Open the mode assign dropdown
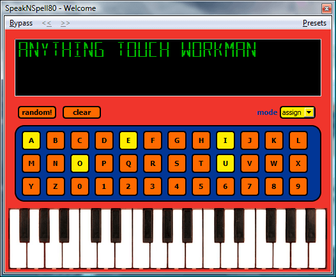Viewport: 336px width, 277px height. pyautogui.click(x=298, y=112)
